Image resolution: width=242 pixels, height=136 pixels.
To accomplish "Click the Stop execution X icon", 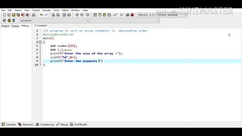I will point(121,15).
